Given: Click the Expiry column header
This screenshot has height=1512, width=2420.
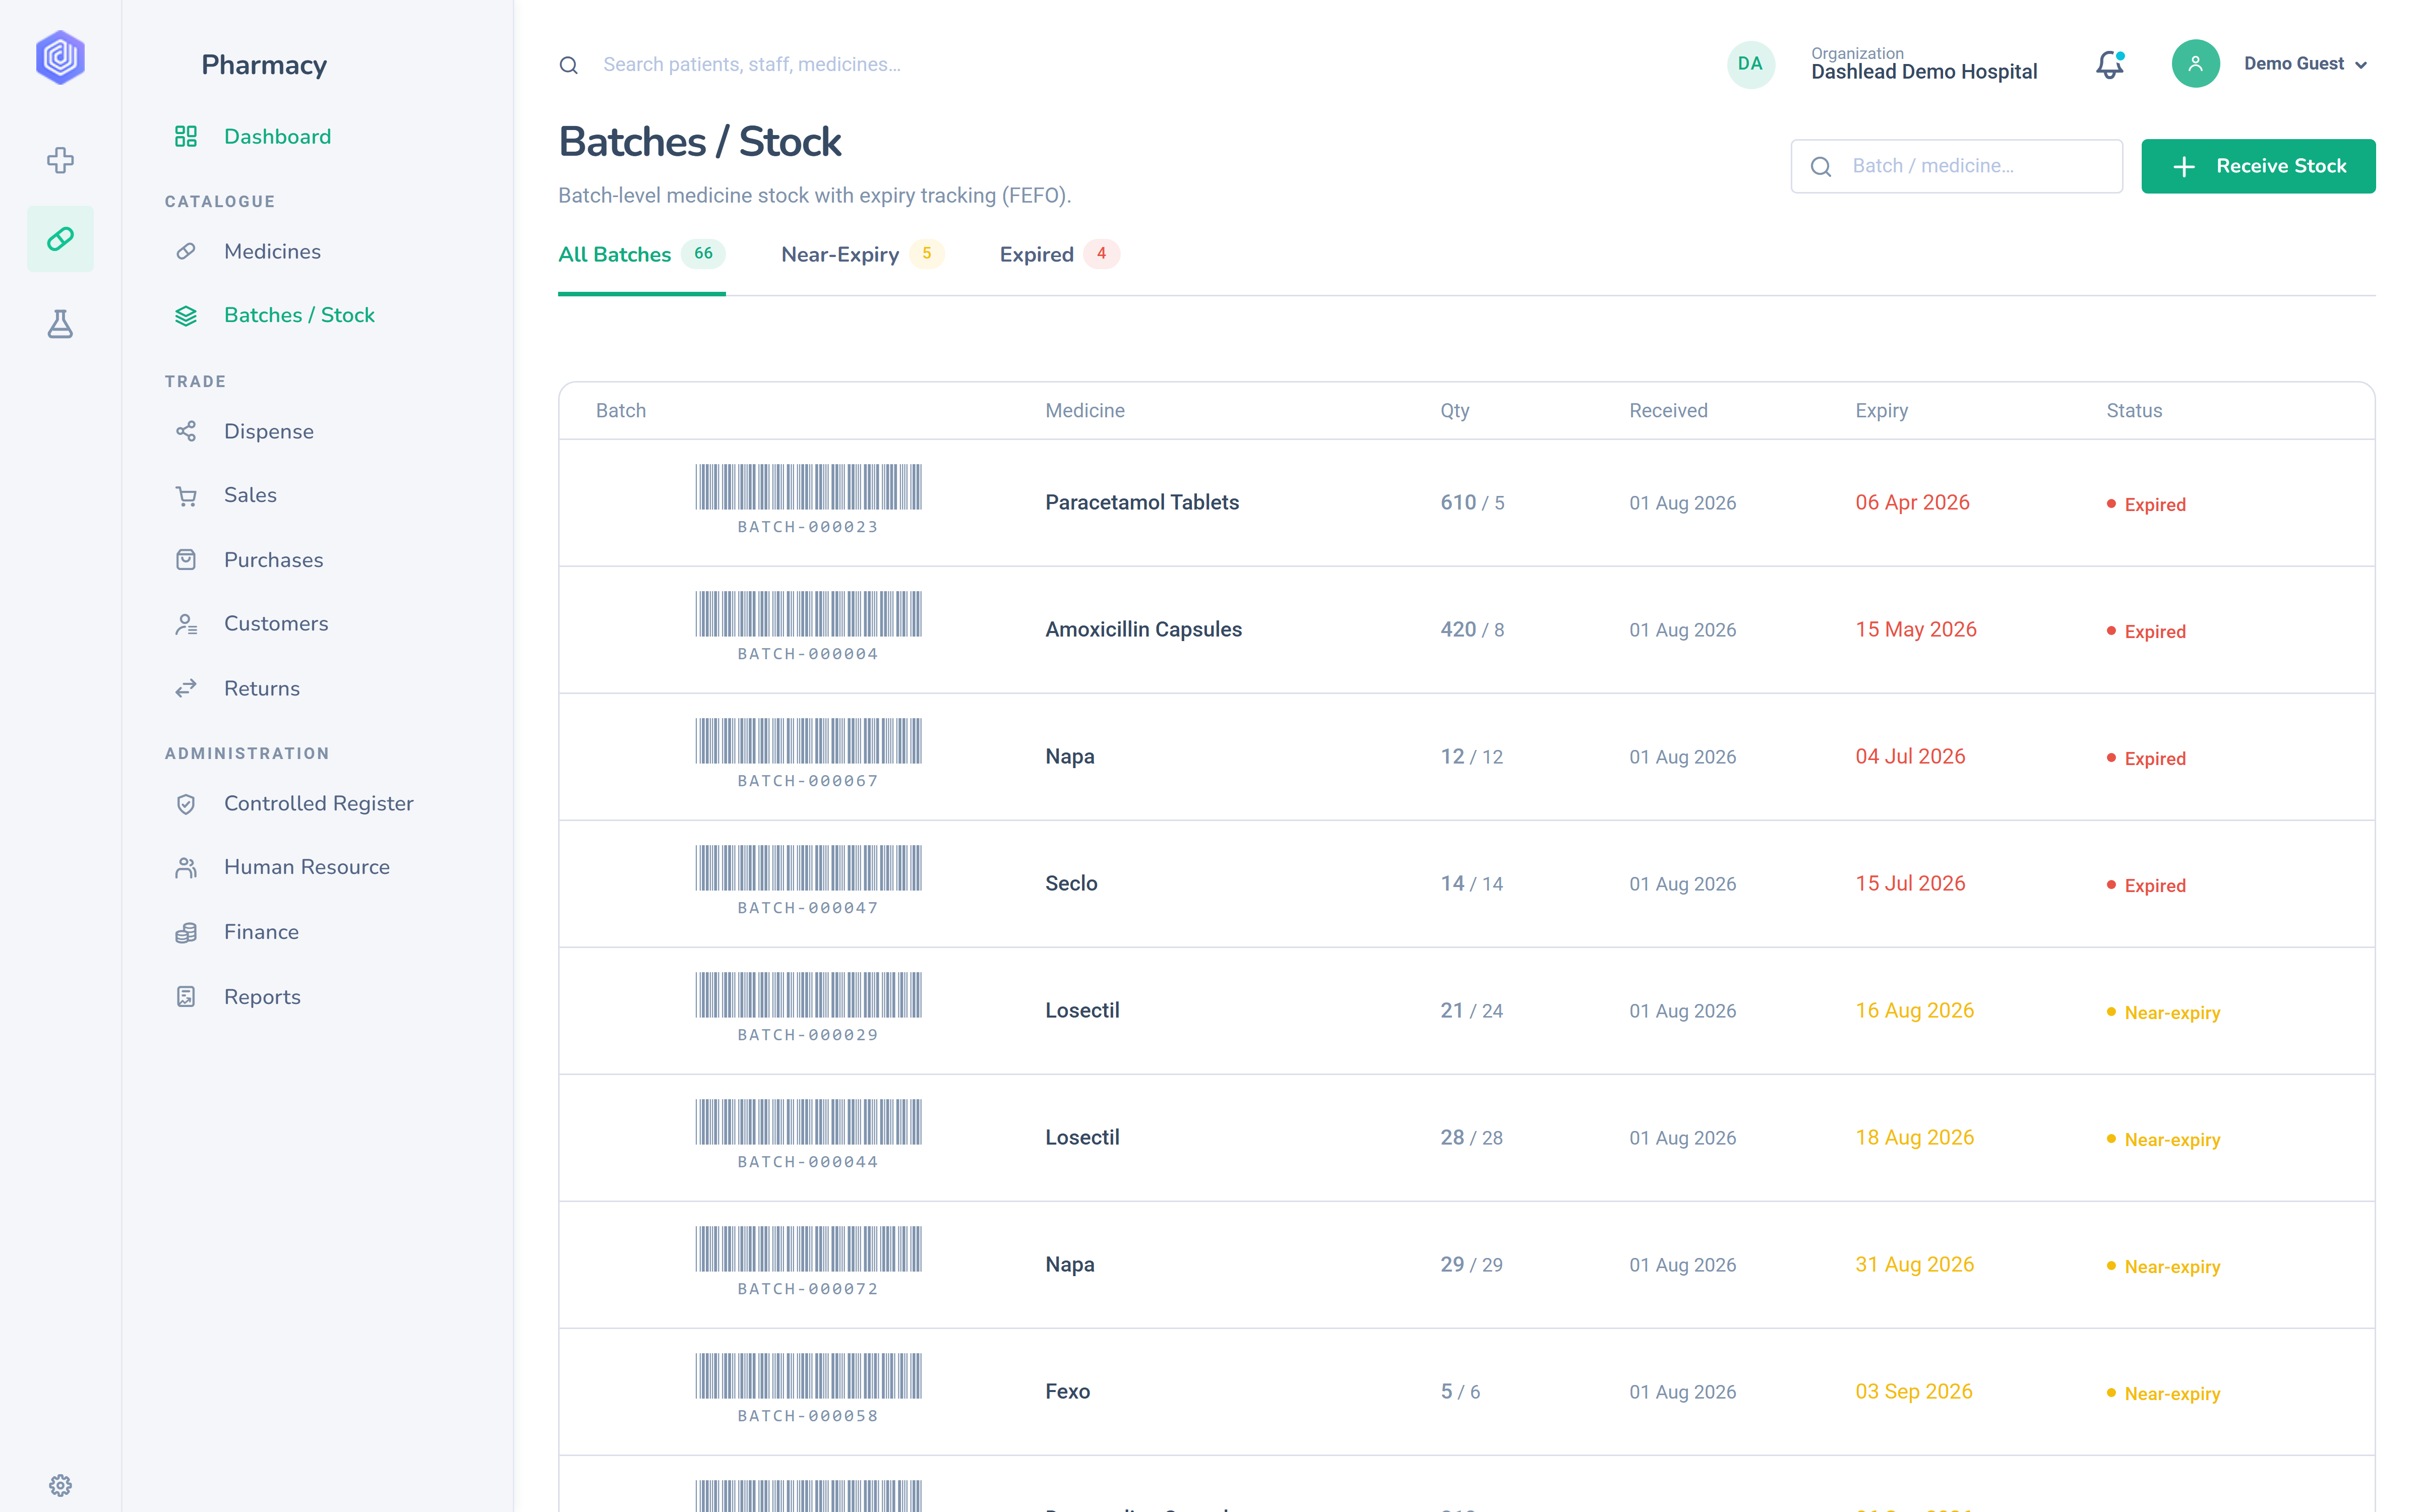Looking at the screenshot, I should click(x=1881, y=411).
